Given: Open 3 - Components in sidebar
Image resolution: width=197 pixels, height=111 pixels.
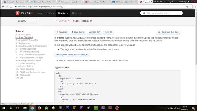Looking at the screenshot, I should pos(23,43).
